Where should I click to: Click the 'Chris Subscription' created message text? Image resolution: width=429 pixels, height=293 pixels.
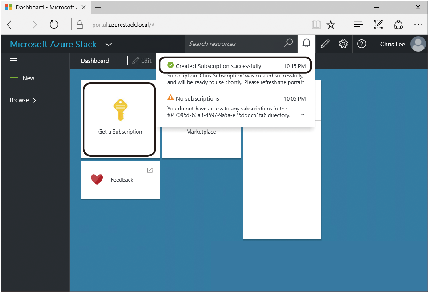[235, 79]
